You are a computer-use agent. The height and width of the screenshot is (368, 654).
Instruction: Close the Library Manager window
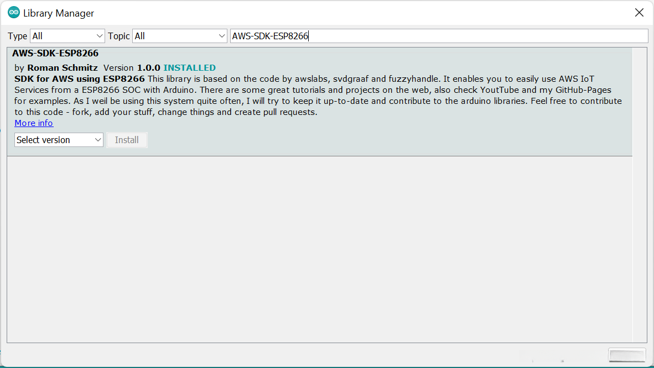[639, 13]
